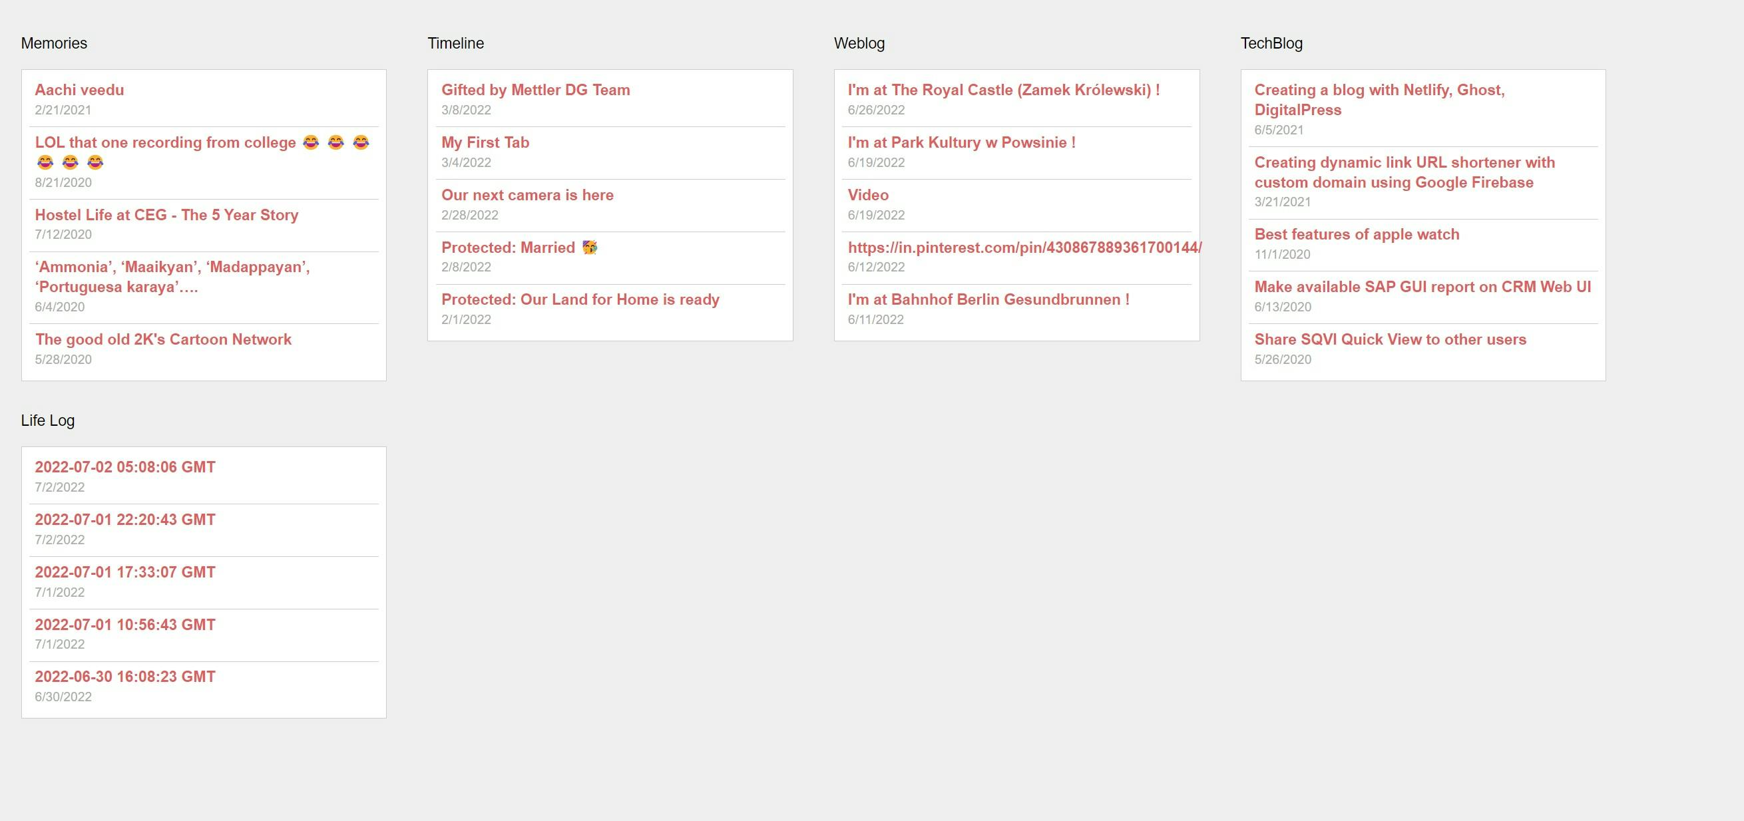This screenshot has width=1744, height=821.
Task: Open 'I'm at Bahnhof Berlin Gesundbrunnen' post
Action: 988,300
